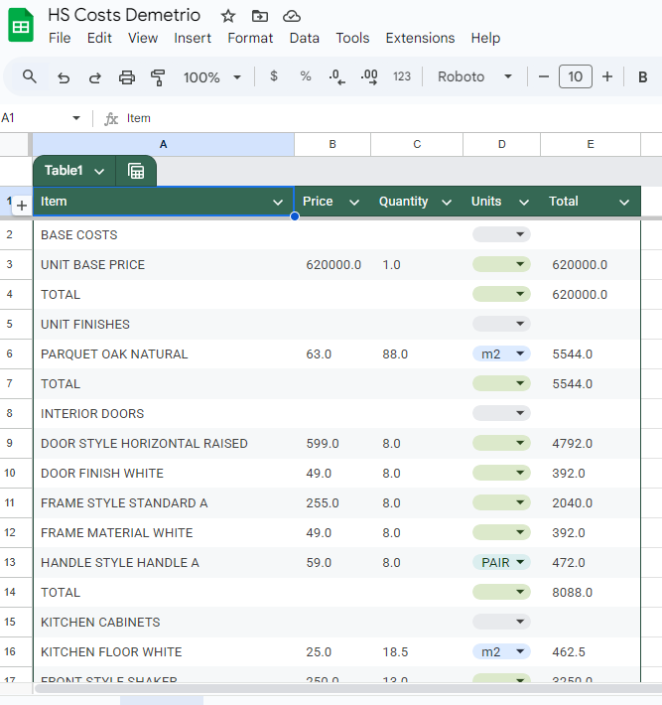The image size is (662, 705).
Task: Increase font size with plus button
Action: 607,76
